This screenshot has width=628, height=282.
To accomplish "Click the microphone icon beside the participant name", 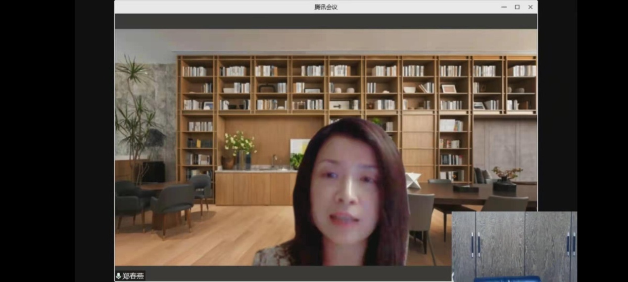I will click(x=118, y=276).
